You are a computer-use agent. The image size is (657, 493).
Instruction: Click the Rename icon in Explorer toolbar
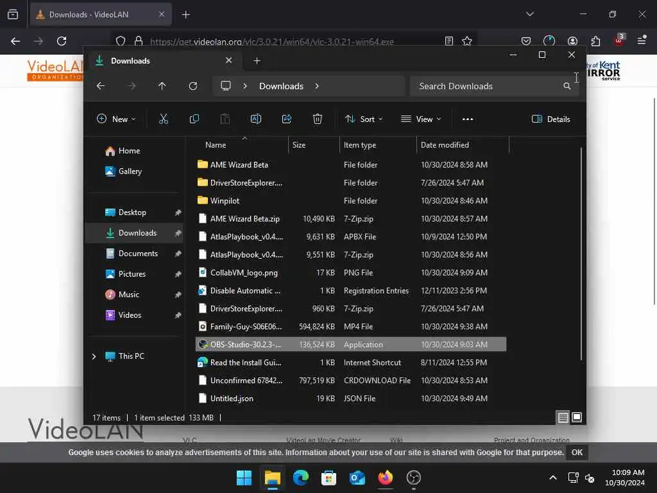pos(255,119)
